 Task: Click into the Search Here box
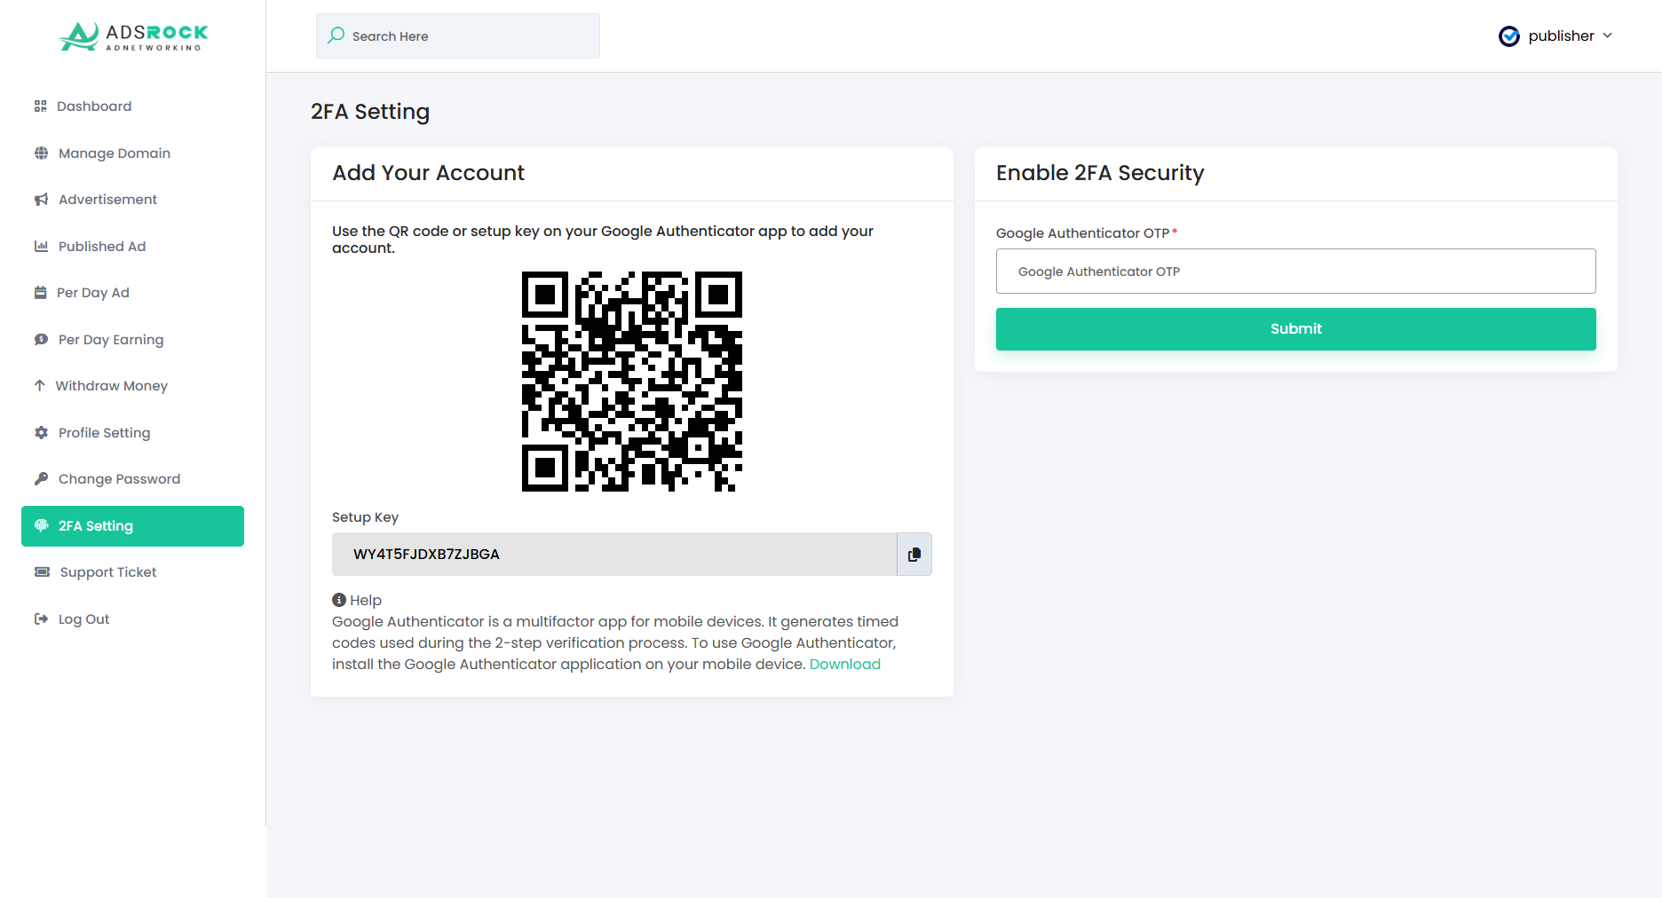coord(471,36)
